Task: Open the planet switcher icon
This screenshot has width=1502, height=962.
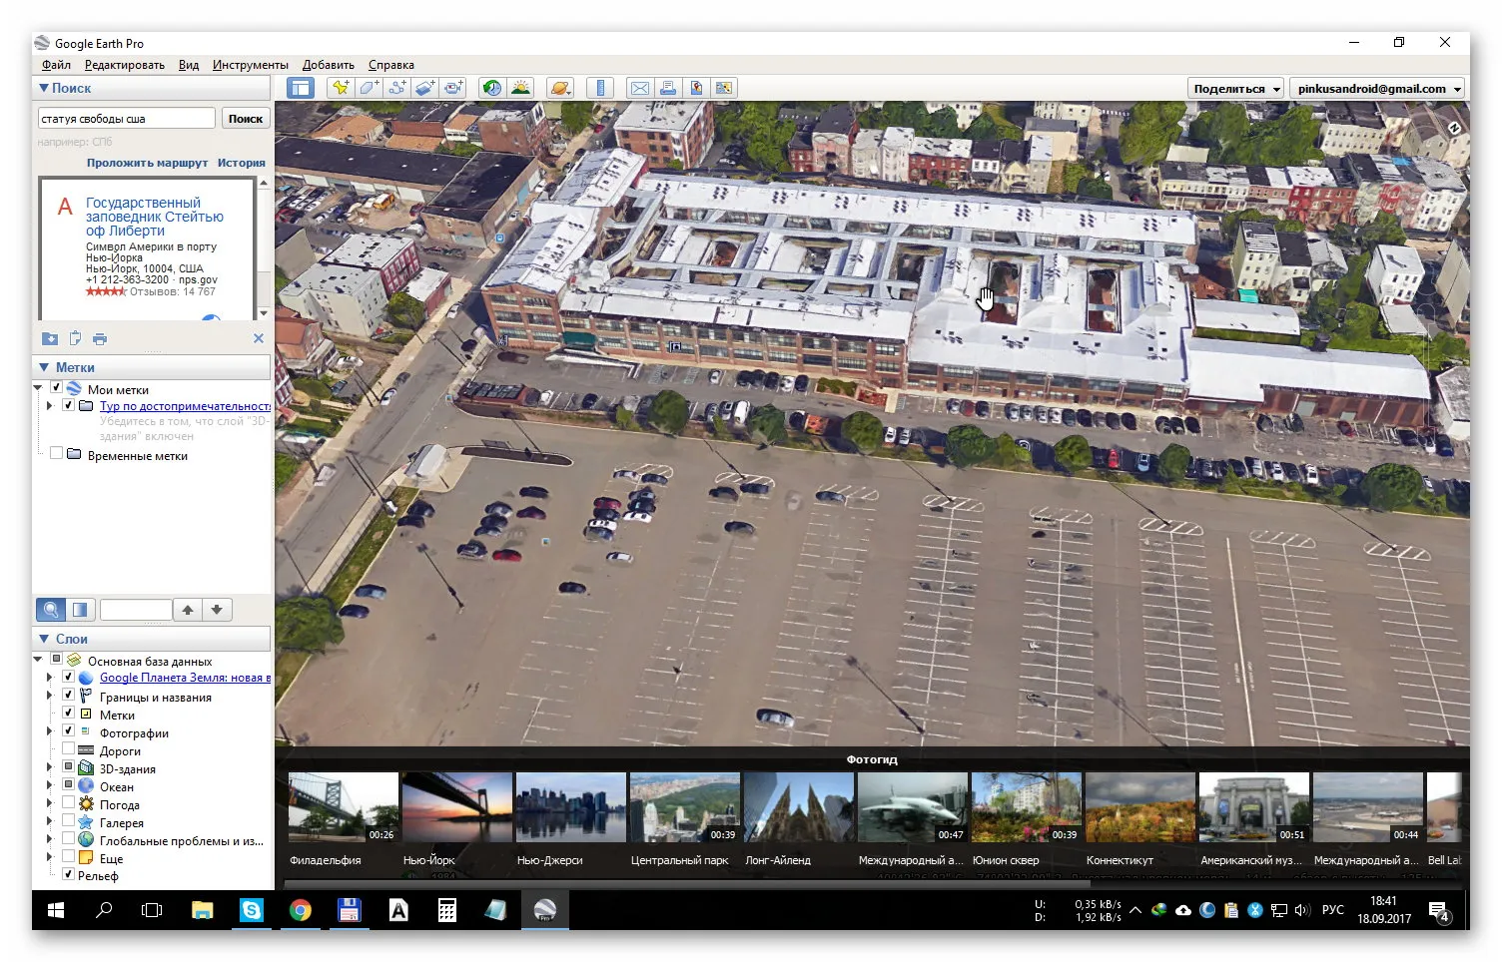Action: [x=559, y=88]
